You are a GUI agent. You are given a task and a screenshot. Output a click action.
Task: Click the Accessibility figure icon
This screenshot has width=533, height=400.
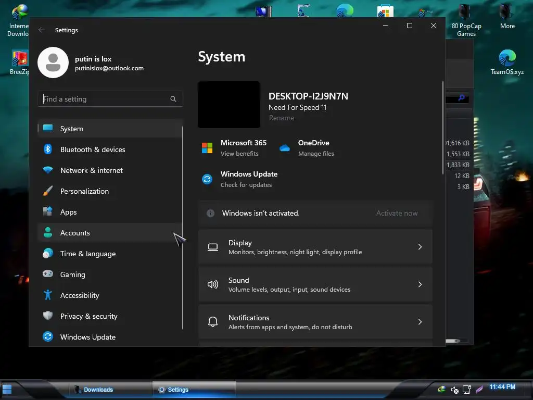tap(48, 295)
